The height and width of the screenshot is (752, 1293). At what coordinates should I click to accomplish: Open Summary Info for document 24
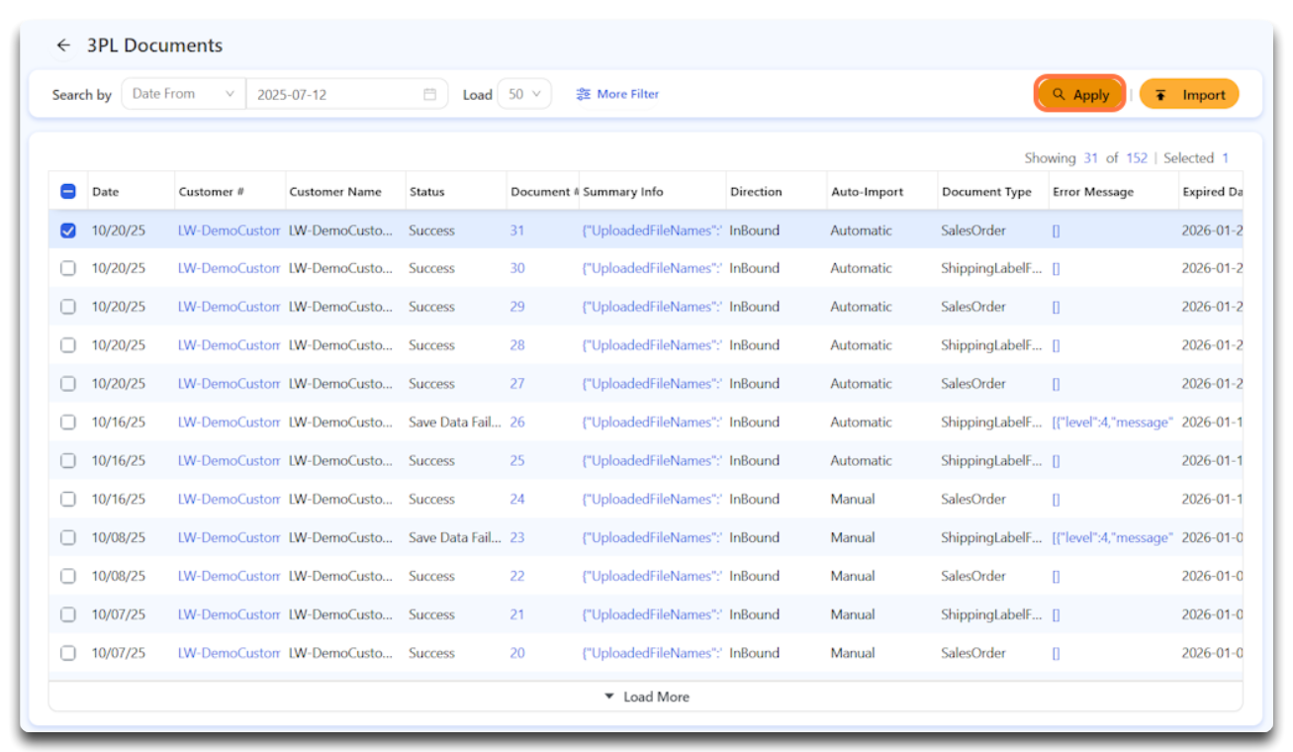click(652, 500)
